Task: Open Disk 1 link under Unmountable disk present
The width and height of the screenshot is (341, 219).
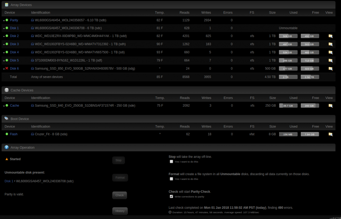Action: coord(9,181)
